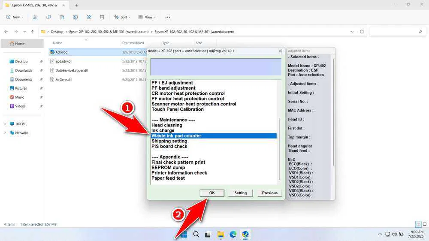Click the Previous button in AdjProg
This screenshot has height=241, width=429.
(x=269, y=193)
